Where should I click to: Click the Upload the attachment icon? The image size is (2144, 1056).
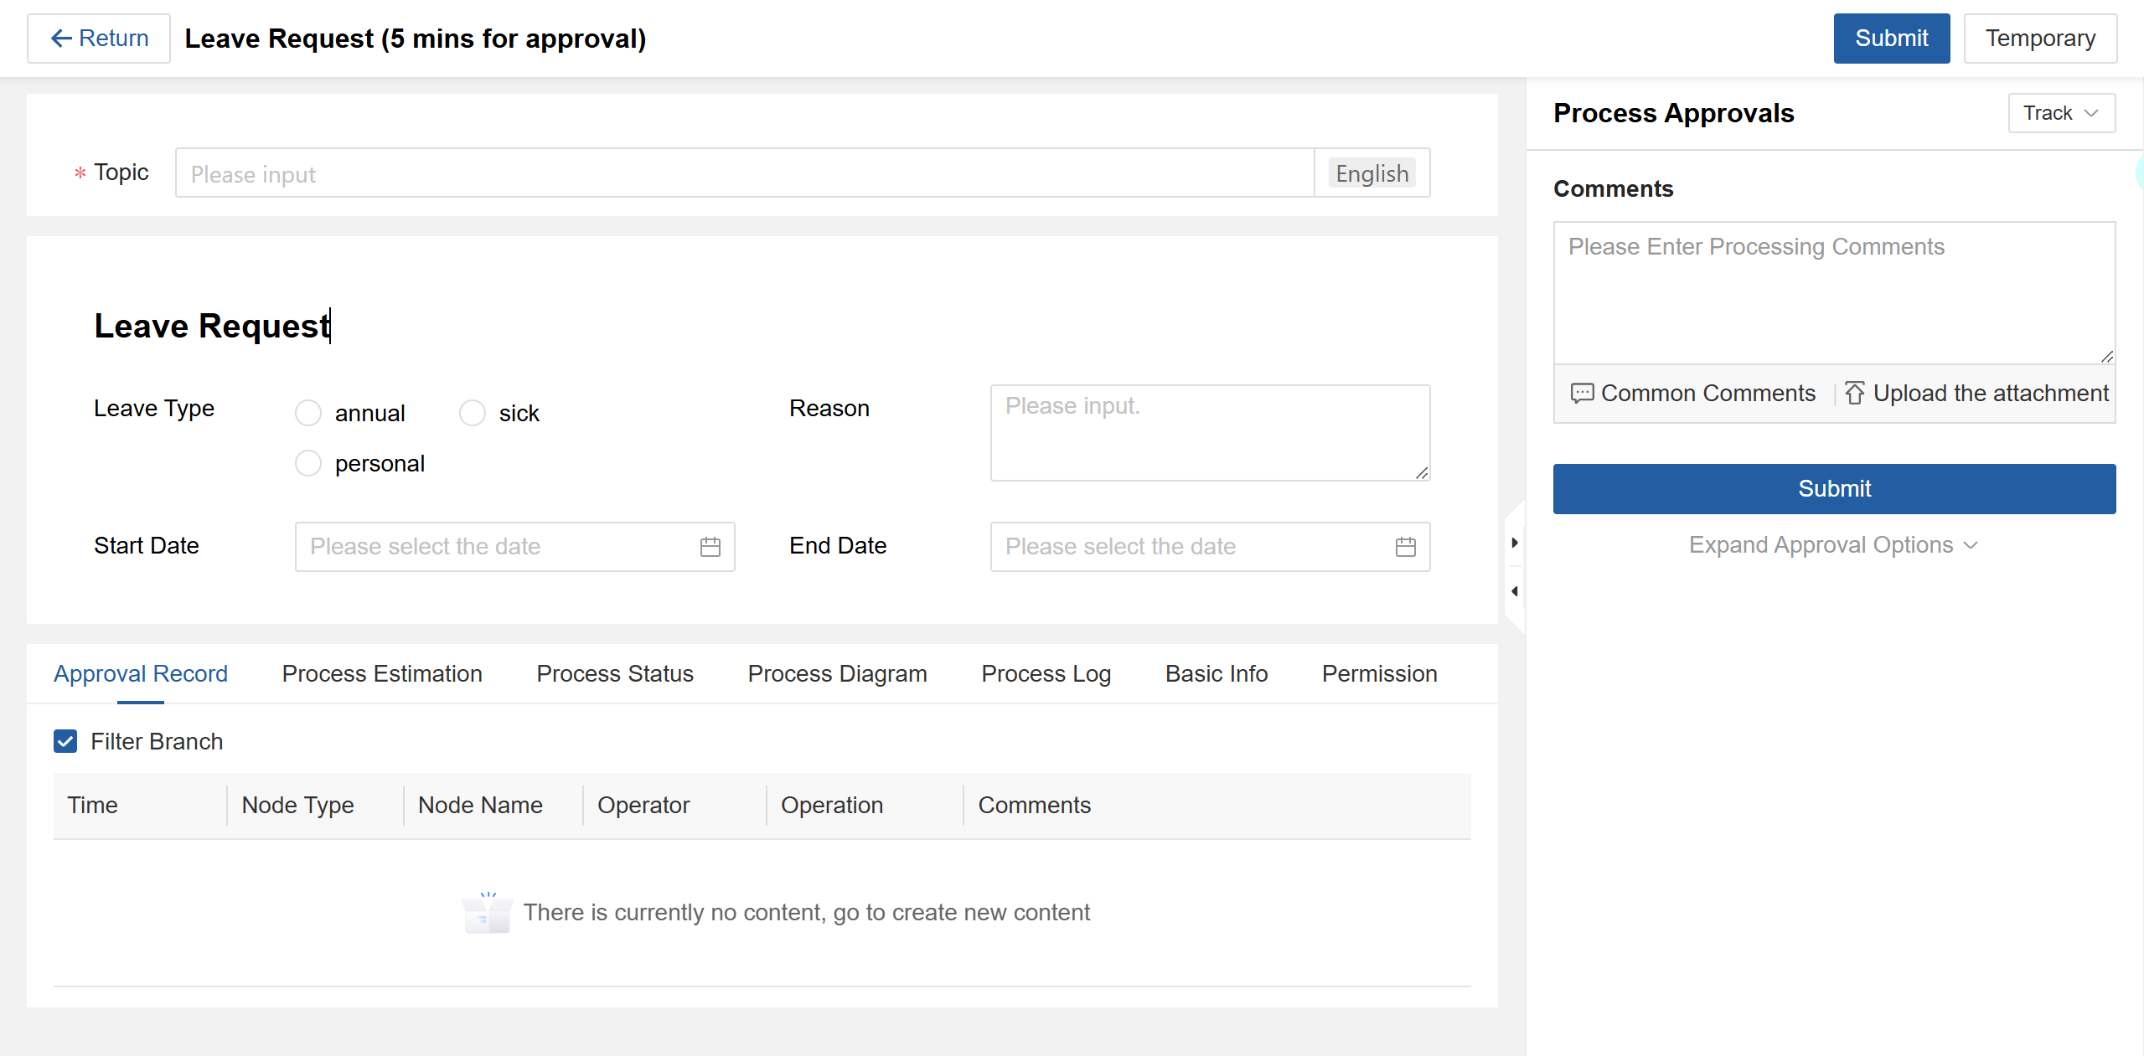click(x=1854, y=393)
